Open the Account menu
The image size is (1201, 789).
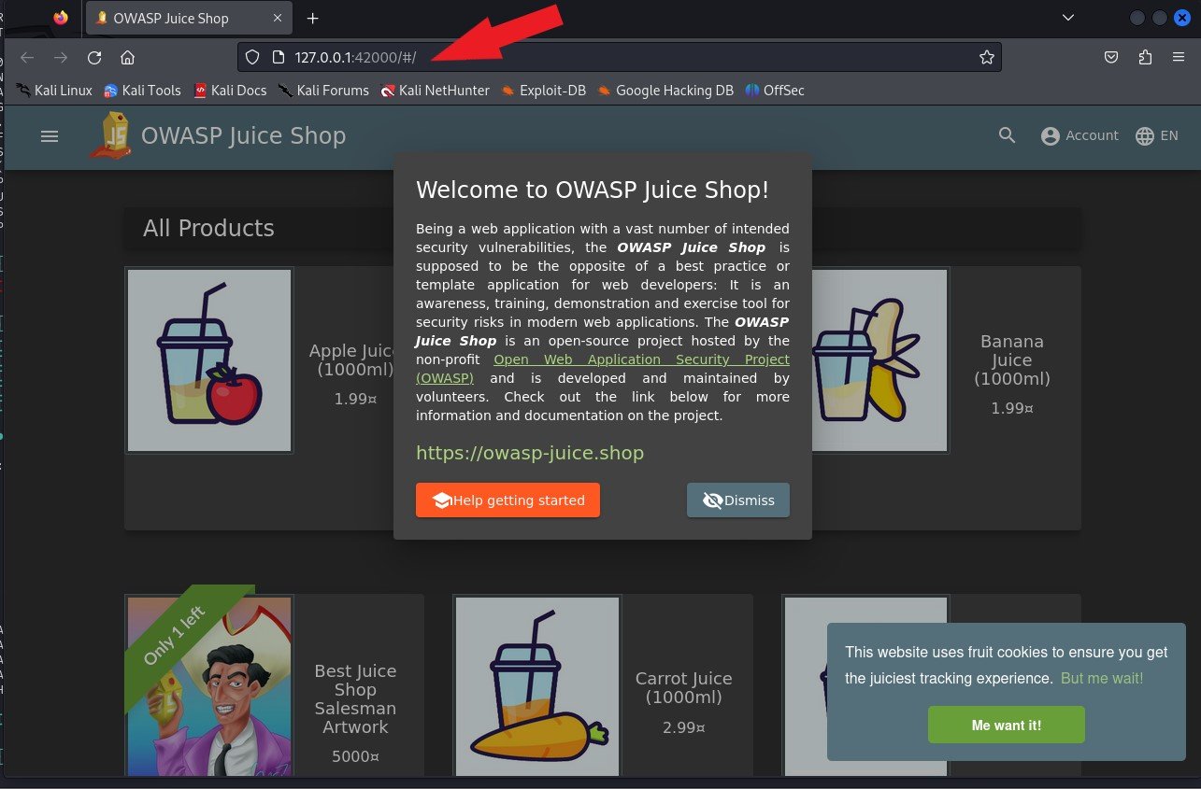[1079, 135]
